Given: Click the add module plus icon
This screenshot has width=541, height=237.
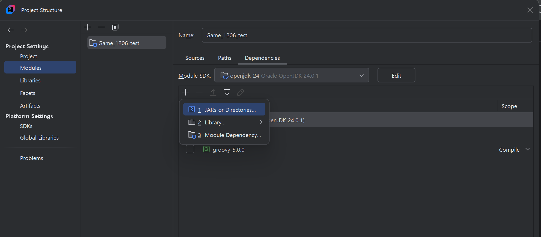Looking at the screenshot, I should click(x=88, y=27).
